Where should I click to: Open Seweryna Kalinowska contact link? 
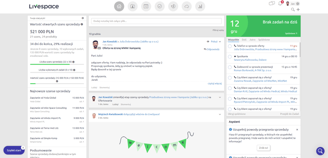point(246,60)
